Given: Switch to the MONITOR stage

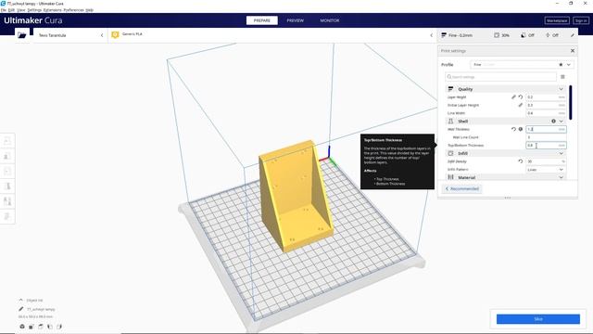Looking at the screenshot, I should point(330,20).
